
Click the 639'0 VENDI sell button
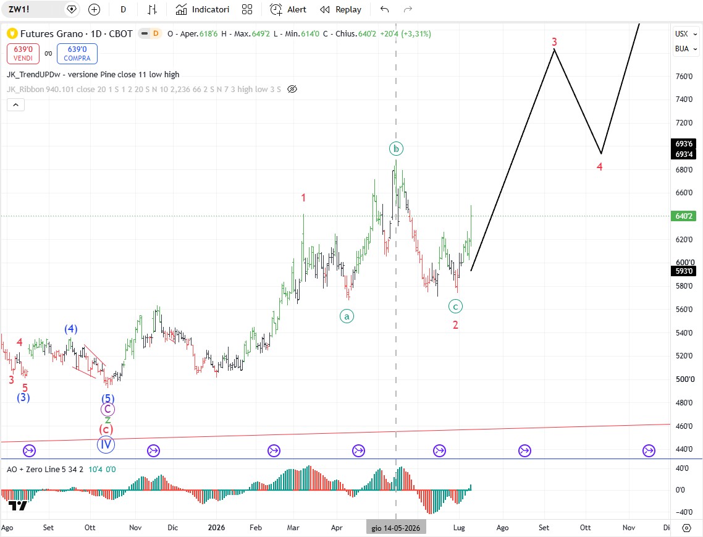point(23,53)
